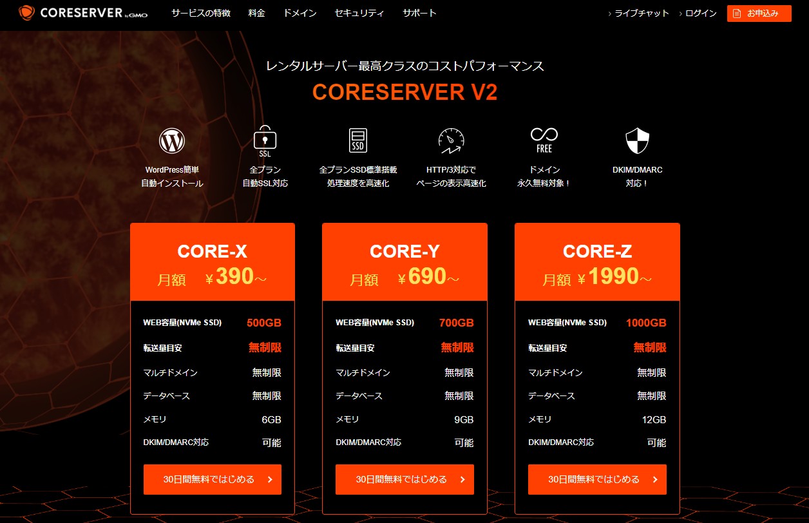Go to the ドメイン menu item
Image resolution: width=809 pixels, height=523 pixels.
tap(300, 13)
